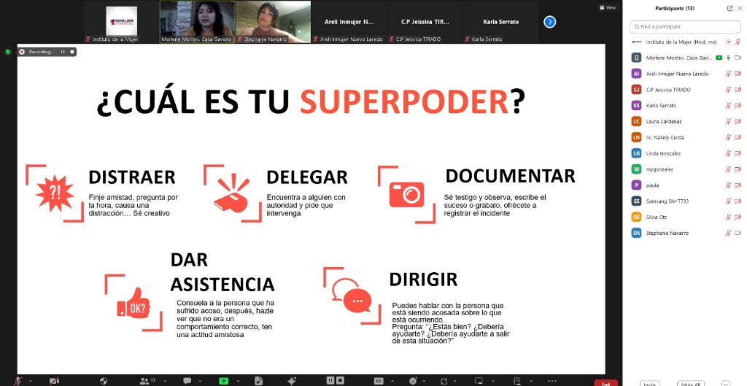747x386 pixels.
Task: Pause via the Recording indicator pause icon
Action: [x=63, y=52]
